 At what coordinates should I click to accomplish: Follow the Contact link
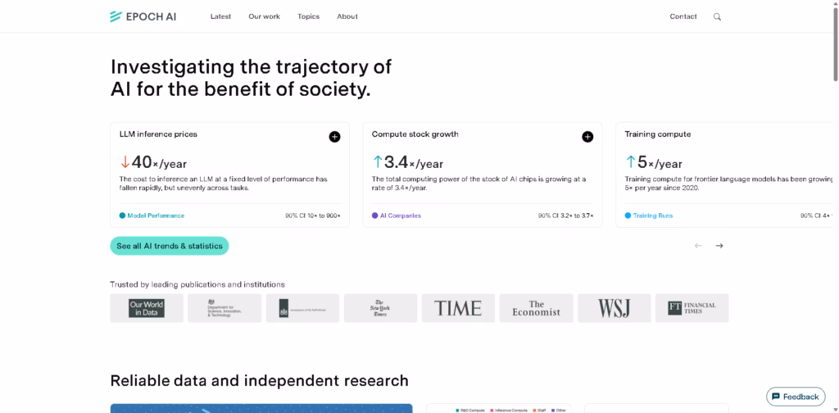(683, 16)
